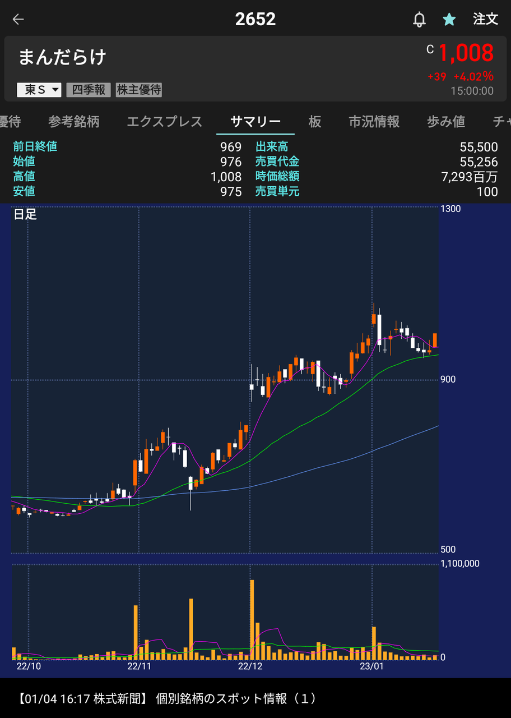Tap the current price 1,008
Image resolution: width=511 pixels, height=718 pixels.
[x=466, y=53]
